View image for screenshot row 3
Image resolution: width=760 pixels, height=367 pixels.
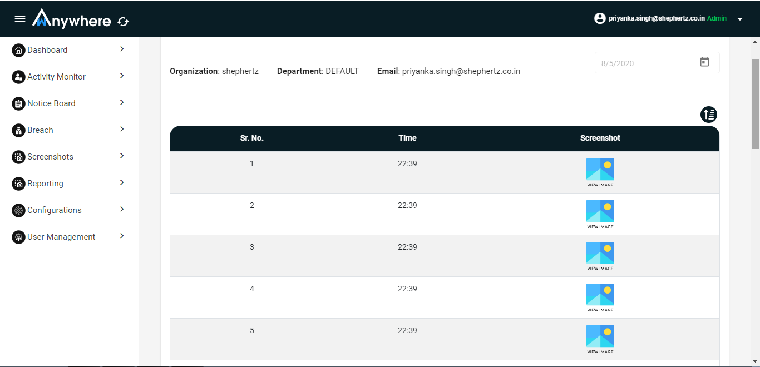click(x=600, y=255)
